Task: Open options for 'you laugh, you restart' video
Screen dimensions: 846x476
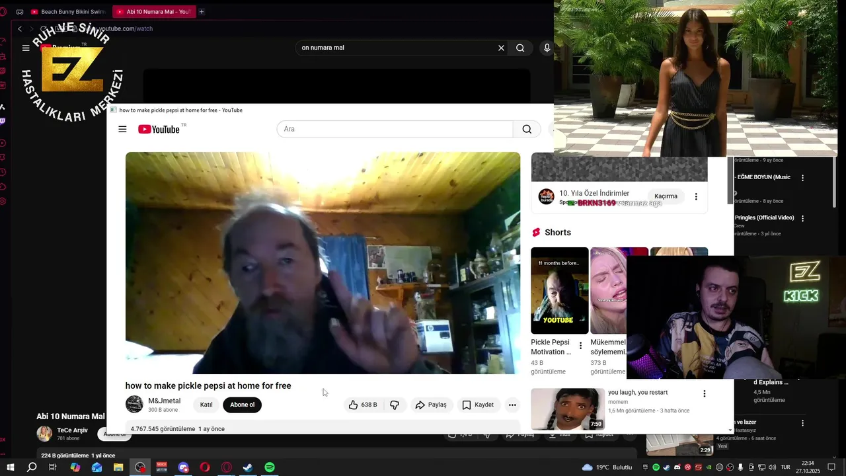Action: [704, 393]
